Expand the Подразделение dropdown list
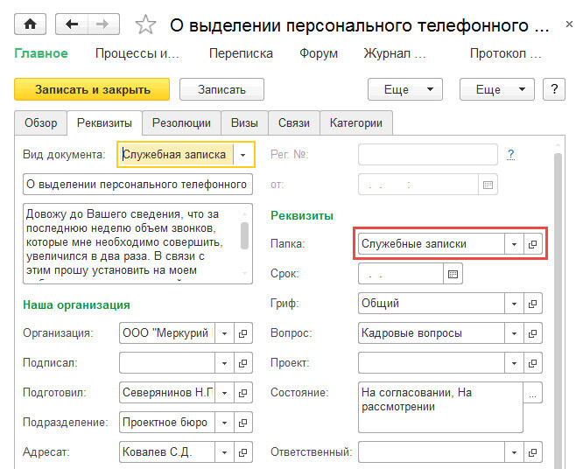576x469 pixels. (x=224, y=423)
